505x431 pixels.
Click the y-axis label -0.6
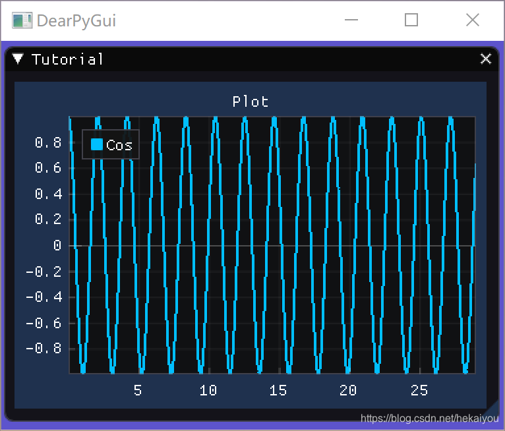click(x=44, y=323)
